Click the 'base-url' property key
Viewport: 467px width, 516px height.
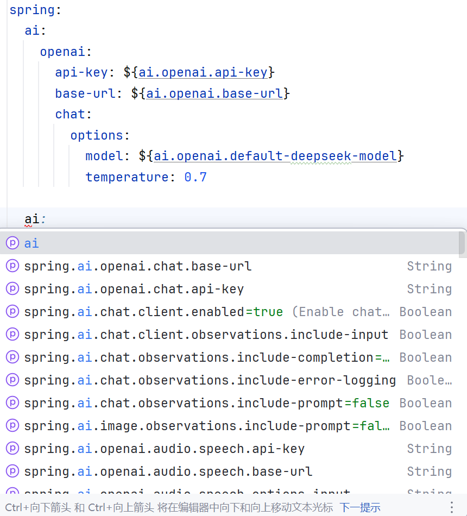point(85,93)
